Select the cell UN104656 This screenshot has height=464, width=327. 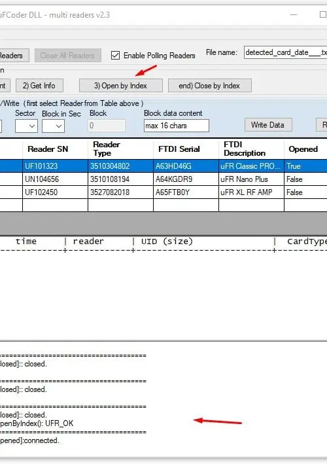56,179
